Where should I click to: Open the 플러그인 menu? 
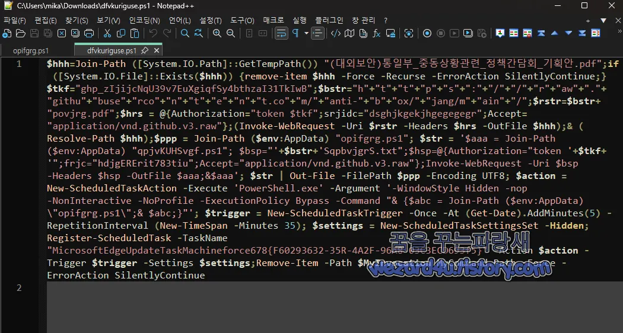[x=330, y=20]
